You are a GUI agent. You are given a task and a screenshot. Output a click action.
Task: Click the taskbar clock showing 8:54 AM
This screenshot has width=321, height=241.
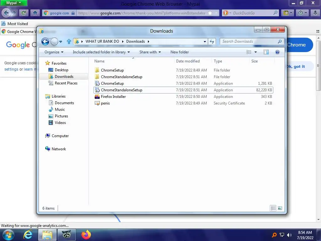305,235
